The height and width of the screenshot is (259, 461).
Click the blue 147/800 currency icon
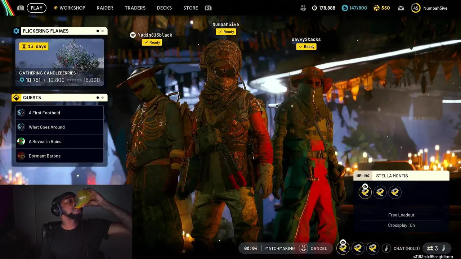click(345, 8)
